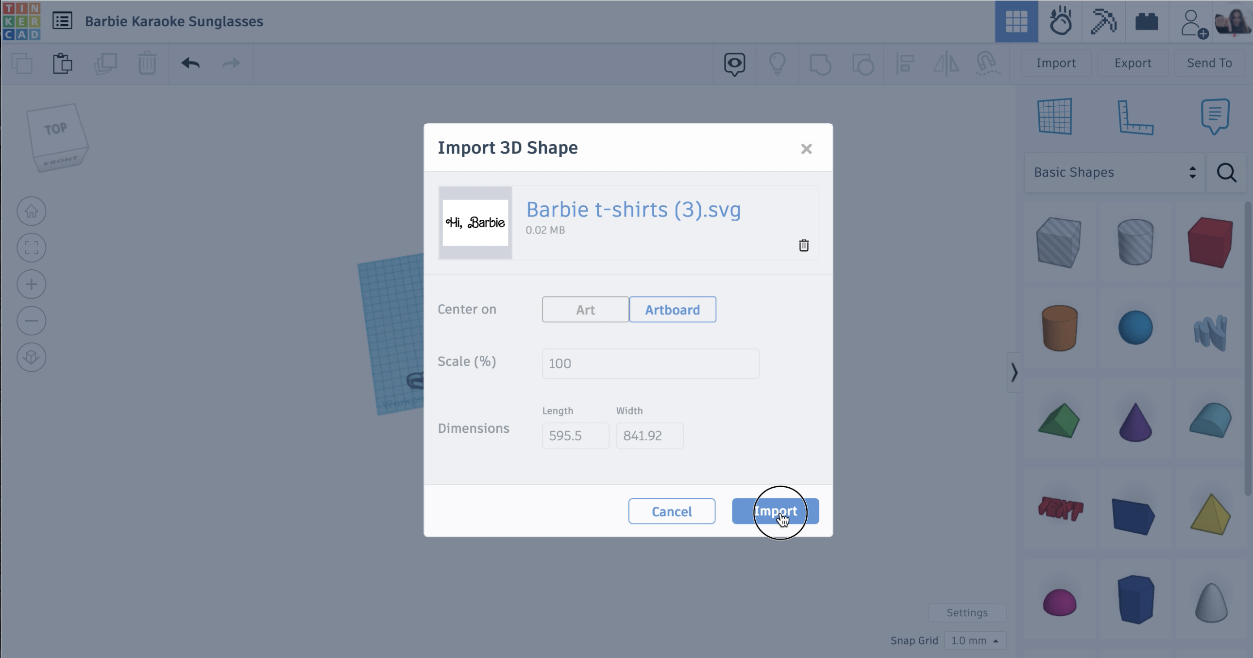Cancel the Import 3D Shape dialog

click(x=672, y=511)
